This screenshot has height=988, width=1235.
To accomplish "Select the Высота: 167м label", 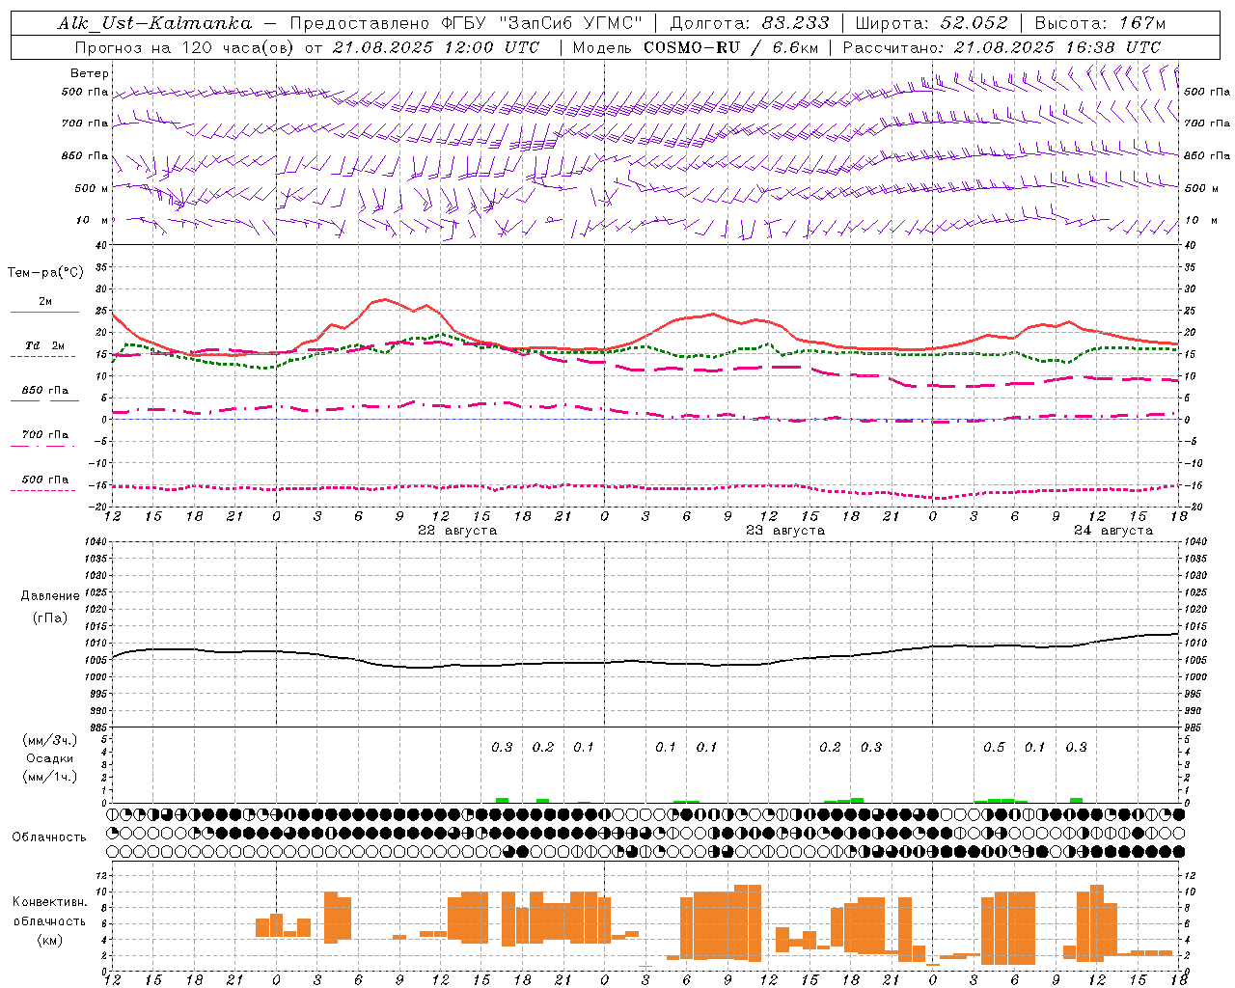I will [1100, 23].
